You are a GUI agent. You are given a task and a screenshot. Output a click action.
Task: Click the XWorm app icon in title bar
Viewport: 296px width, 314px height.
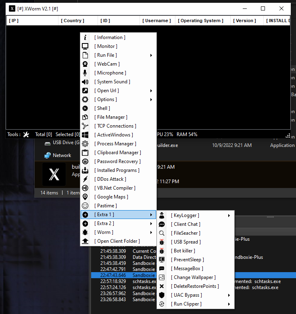coord(12,8)
